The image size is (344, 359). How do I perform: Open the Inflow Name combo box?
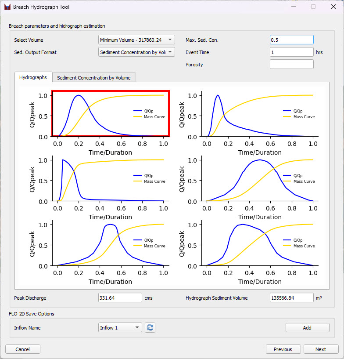[x=120, y=327]
